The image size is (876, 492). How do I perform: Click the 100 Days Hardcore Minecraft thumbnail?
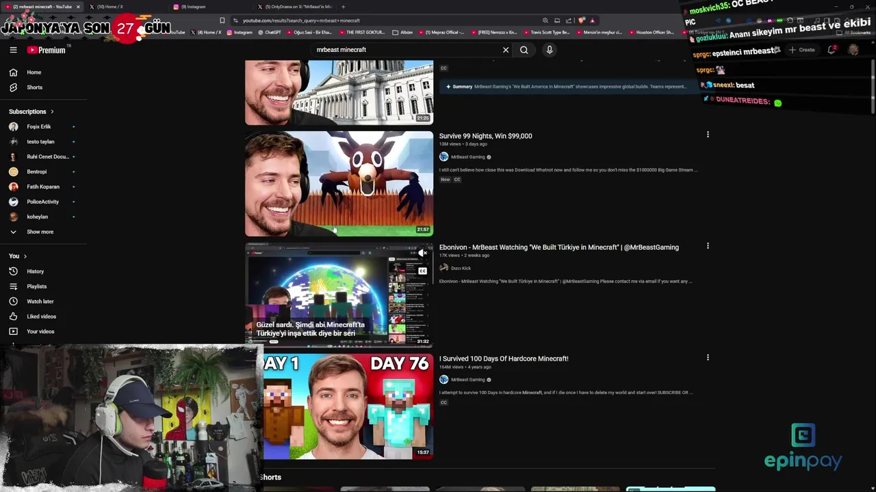348,407
